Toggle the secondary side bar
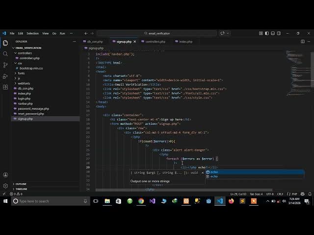Viewport: 314px width, 235px height. (x=279, y=33)
